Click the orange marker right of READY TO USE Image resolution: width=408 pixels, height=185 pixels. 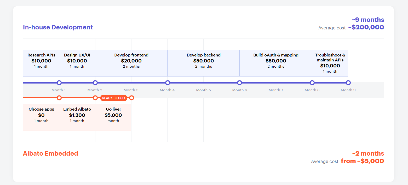coord(131,98)
